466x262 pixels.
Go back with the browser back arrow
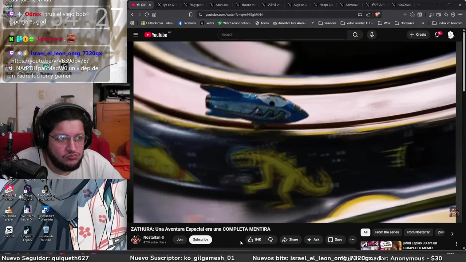[132, 15]
